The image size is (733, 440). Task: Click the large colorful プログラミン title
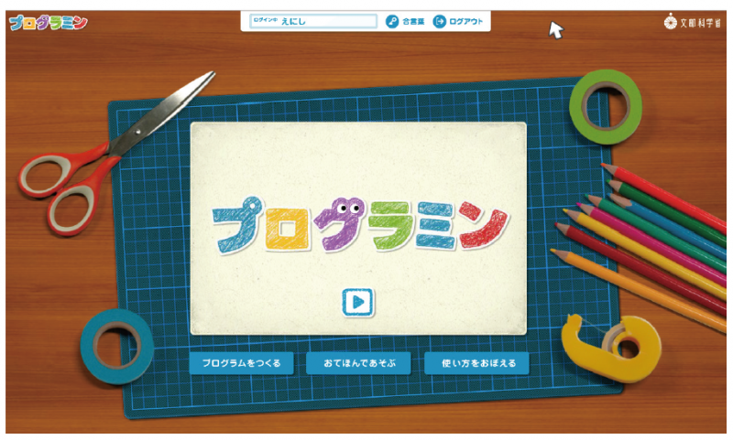pos(360,226)
